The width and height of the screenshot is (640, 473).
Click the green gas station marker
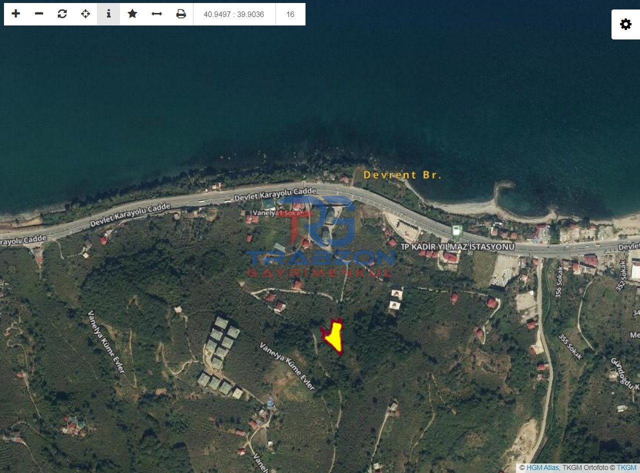pos(456,231)
